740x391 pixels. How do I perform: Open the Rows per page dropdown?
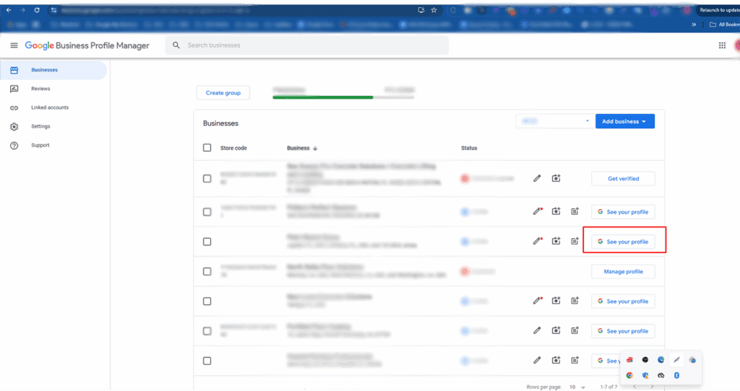(x=577, y=387)
